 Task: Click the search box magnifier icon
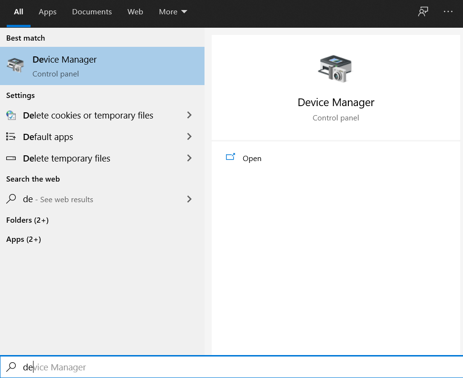pos(11,367)
